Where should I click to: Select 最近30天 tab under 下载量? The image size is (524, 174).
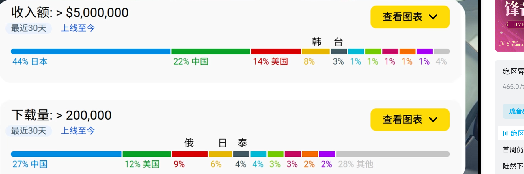click(29, 131)
